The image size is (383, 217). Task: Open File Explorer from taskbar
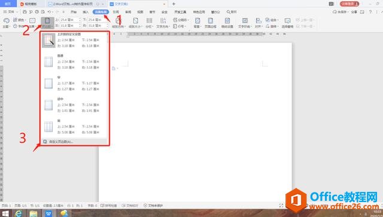pos(34,213)
